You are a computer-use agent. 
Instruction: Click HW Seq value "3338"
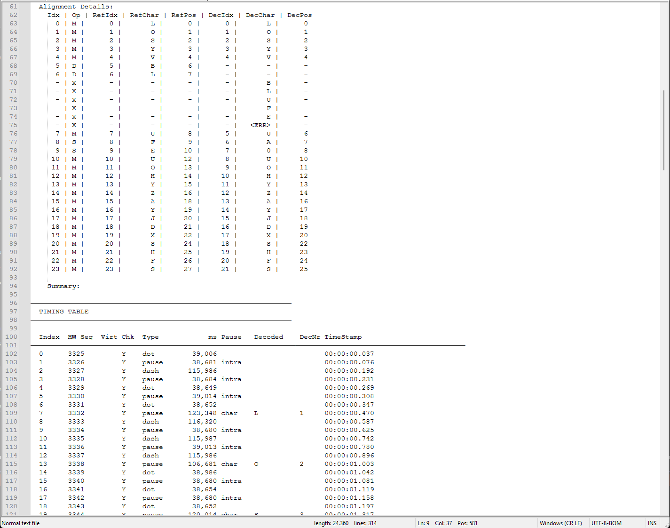pyautogui.click(x=76, y=464)
